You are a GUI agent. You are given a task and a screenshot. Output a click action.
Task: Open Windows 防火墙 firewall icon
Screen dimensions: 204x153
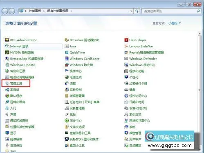[x=67, y=65]
